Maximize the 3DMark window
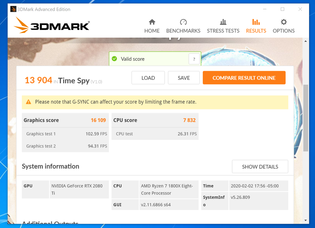 (x=282, y=9)
